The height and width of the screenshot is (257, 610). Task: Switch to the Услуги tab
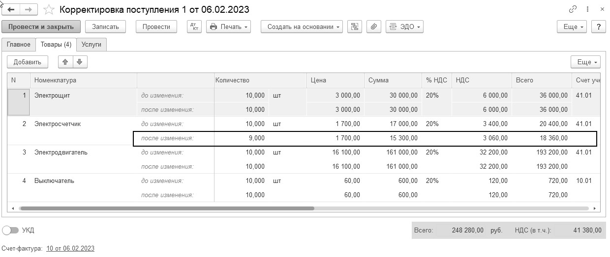[91, 45]
